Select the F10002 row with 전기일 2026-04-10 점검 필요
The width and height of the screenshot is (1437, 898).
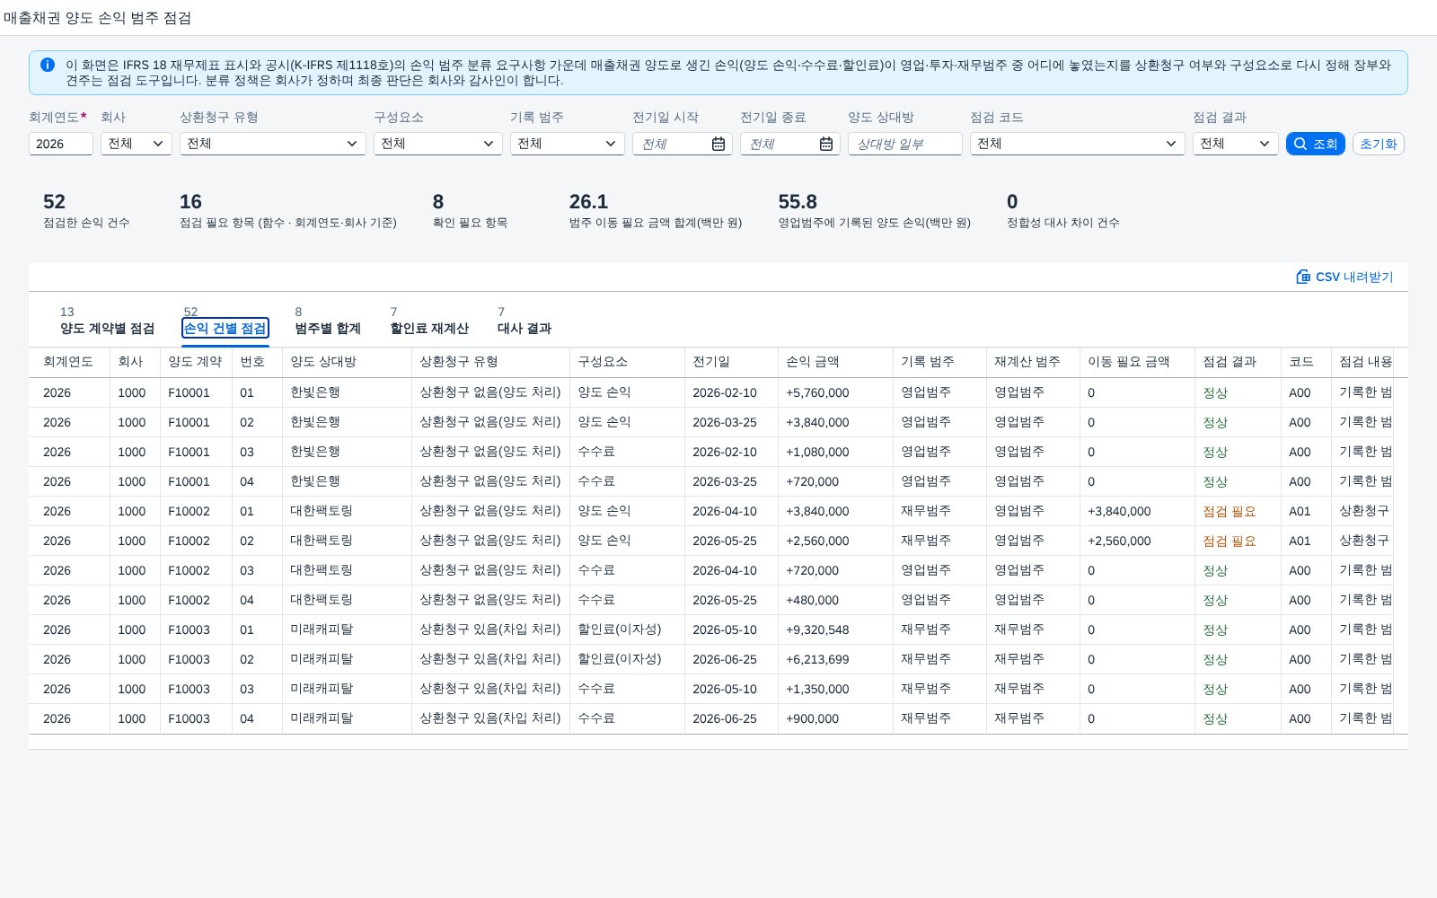click(718, 511)
